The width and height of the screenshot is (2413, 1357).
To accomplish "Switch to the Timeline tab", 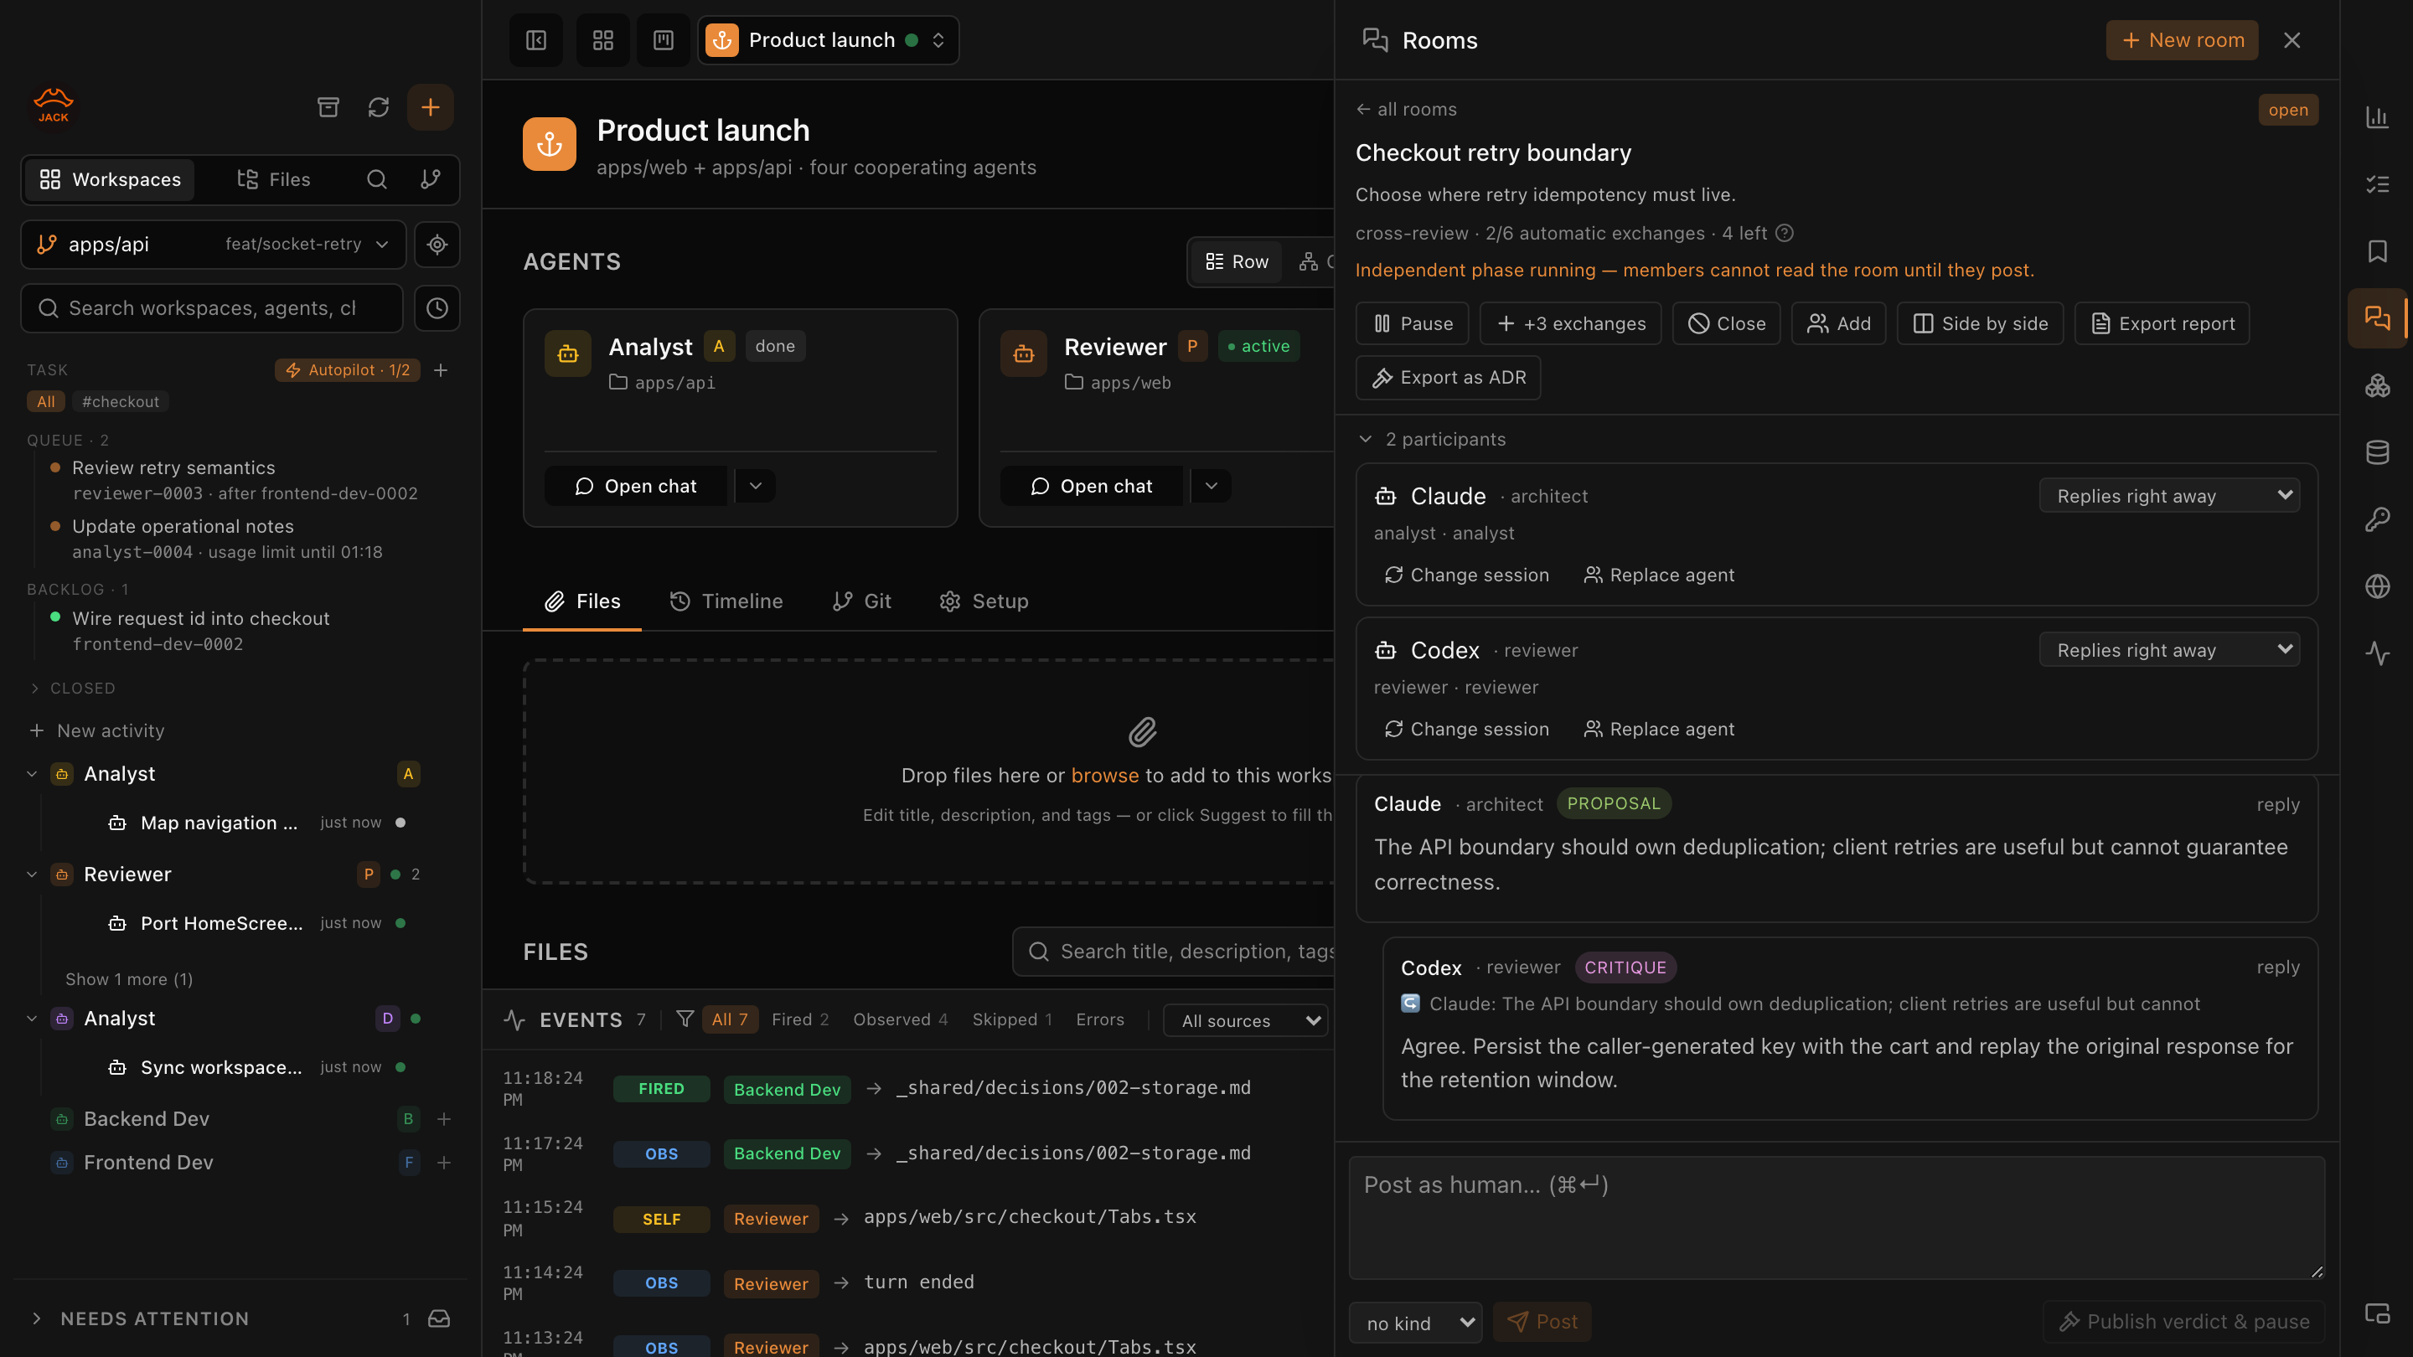I will [x=726, y=601].
